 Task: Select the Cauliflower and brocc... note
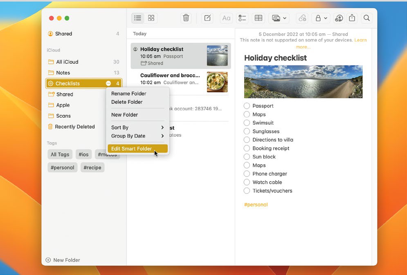(181, 82)
